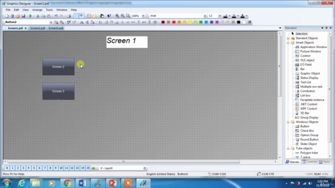Click the Screen 2 button on canvas
This screenshot has width=335, height=188.
[58, 67]
